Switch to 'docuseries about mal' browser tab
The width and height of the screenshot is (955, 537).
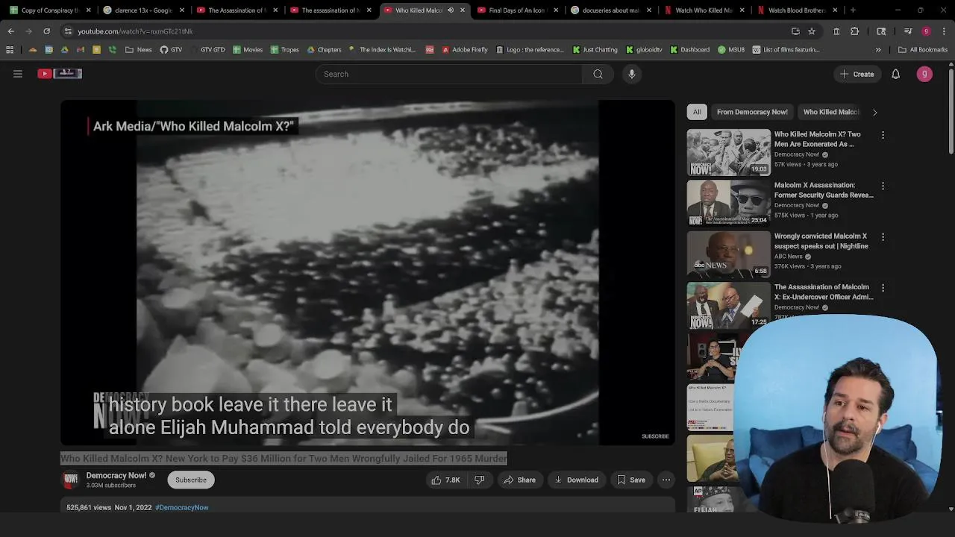click(x=606, y=10)
